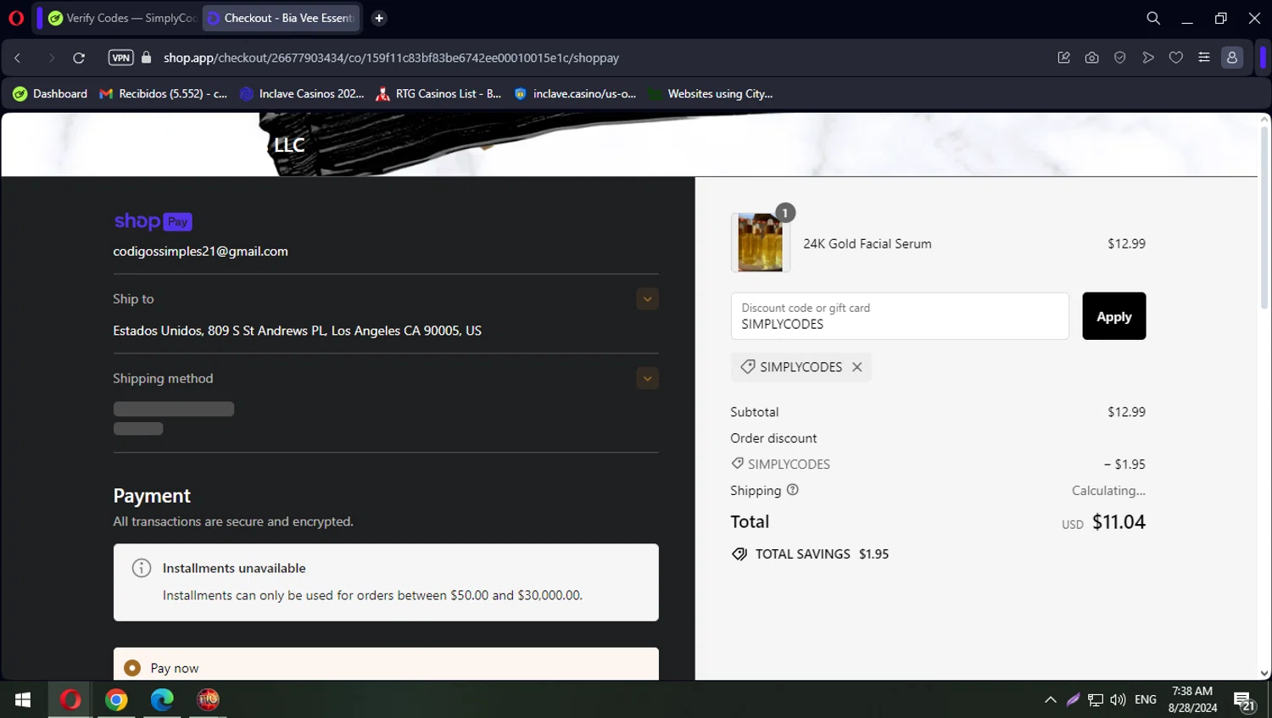Open the inclave.casino/us-o... bookmark
The width and height of the screenshot is (1272, 718).
[575, 94]
